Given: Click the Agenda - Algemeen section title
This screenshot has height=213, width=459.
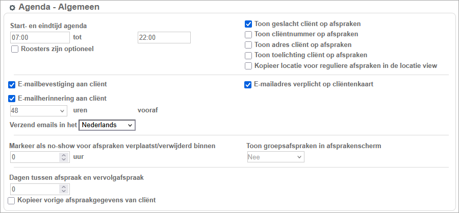Looking at the screenshot, I should click(59, 8).
